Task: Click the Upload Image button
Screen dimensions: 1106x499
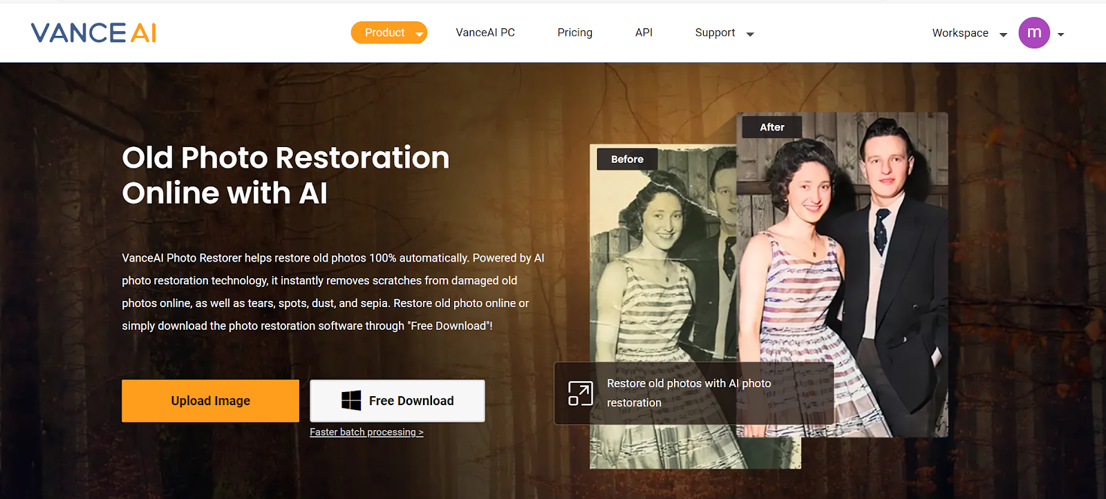Action: 211,401
